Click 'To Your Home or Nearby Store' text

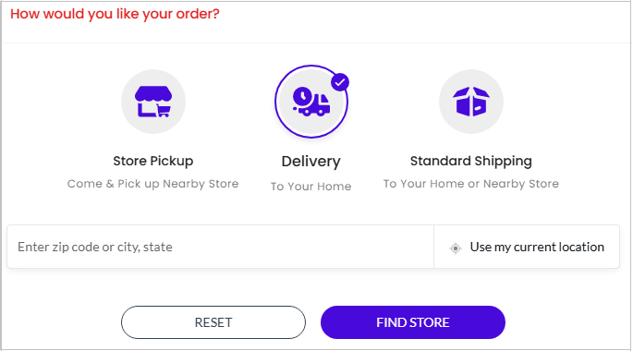point(471,184)
